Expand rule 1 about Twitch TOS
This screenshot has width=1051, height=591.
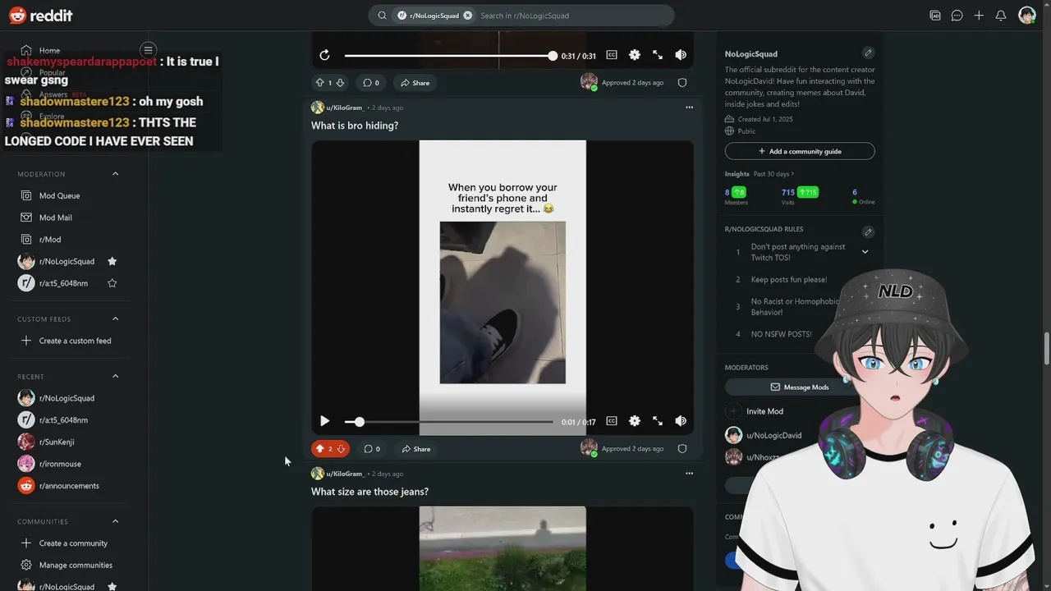click(x=865, y=252)
